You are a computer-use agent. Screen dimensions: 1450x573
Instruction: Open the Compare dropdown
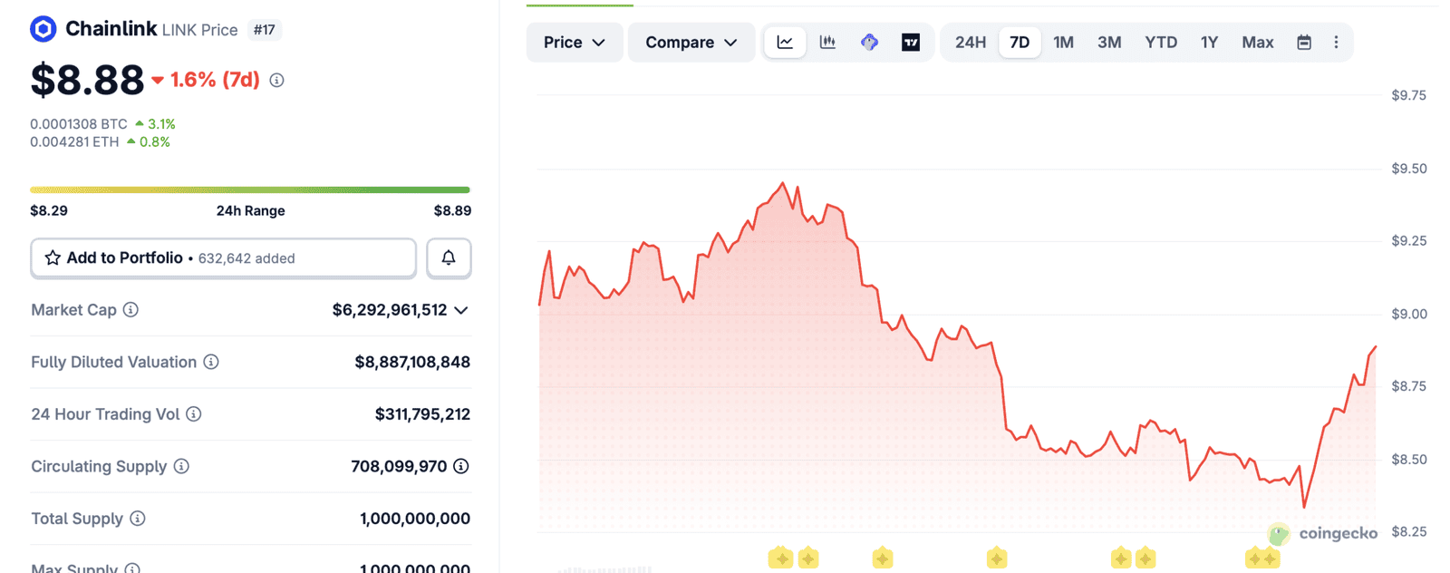pos(691,43)
